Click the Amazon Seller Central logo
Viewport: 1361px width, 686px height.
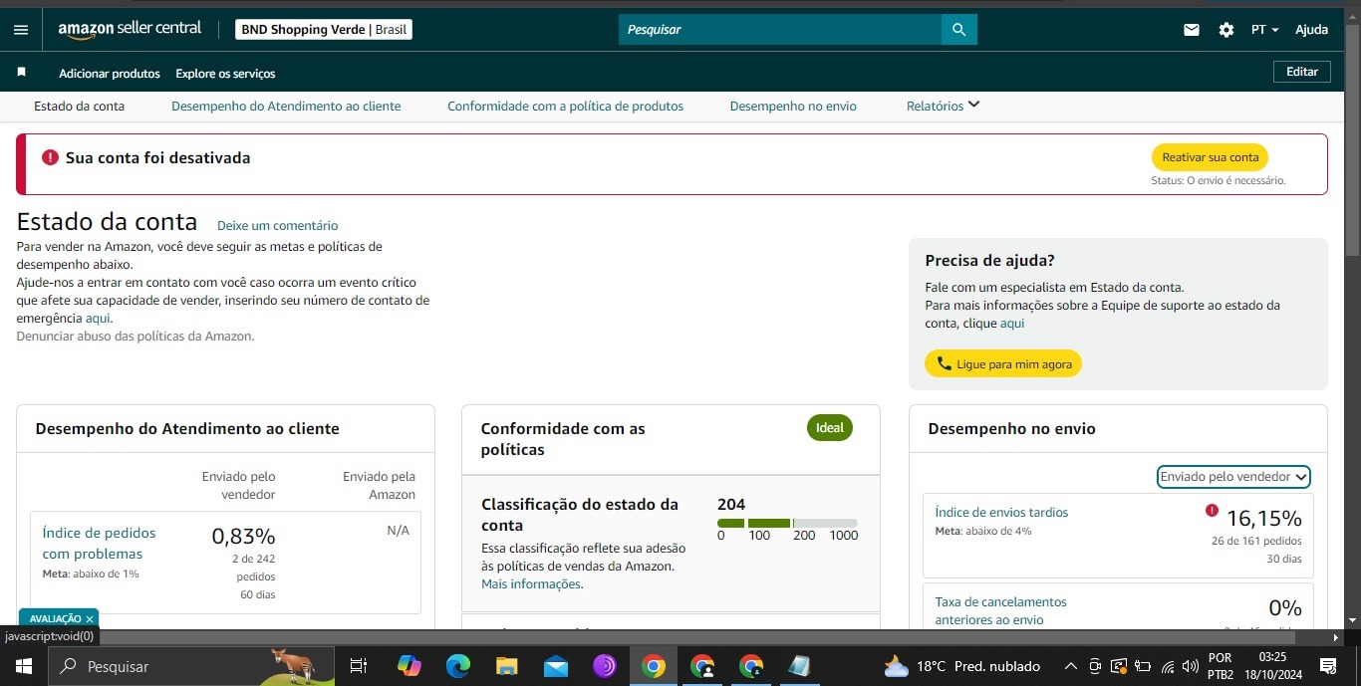[130, 30]
